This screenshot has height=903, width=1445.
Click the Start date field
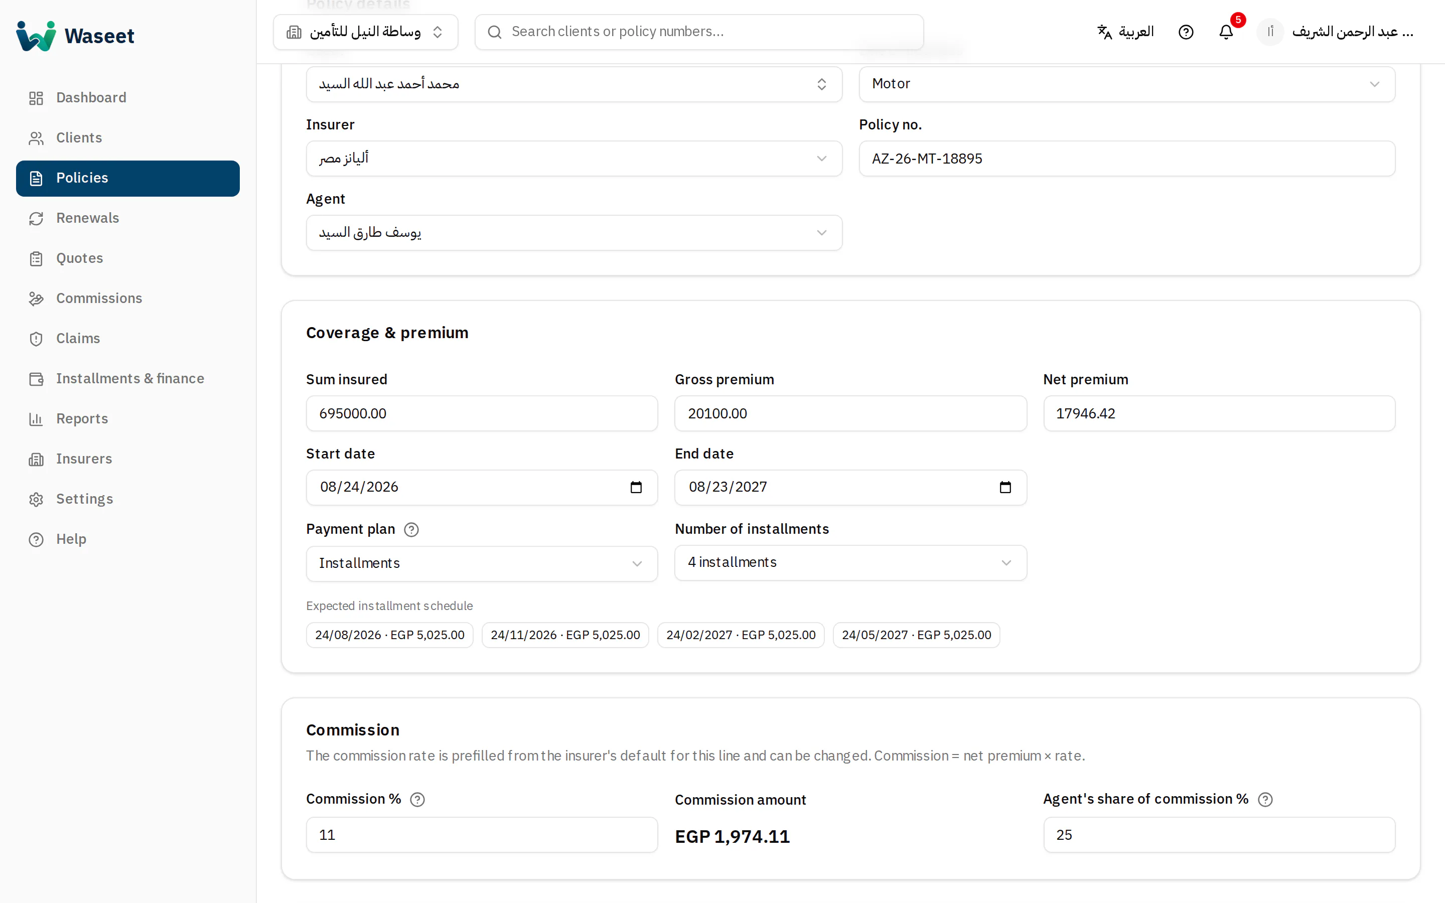pyautogui.click(x=482, y=487)
